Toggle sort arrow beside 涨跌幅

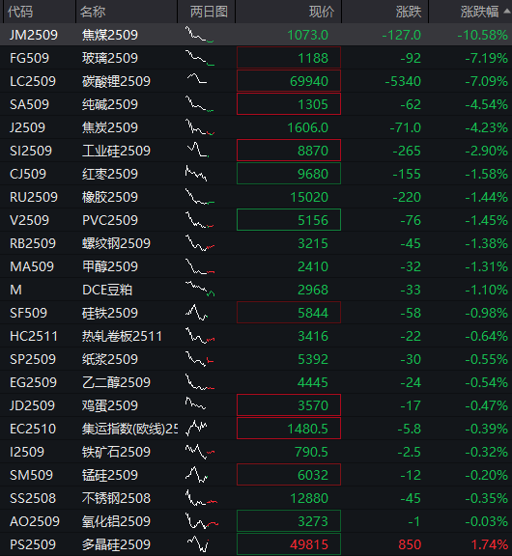[x=506, y=12]
